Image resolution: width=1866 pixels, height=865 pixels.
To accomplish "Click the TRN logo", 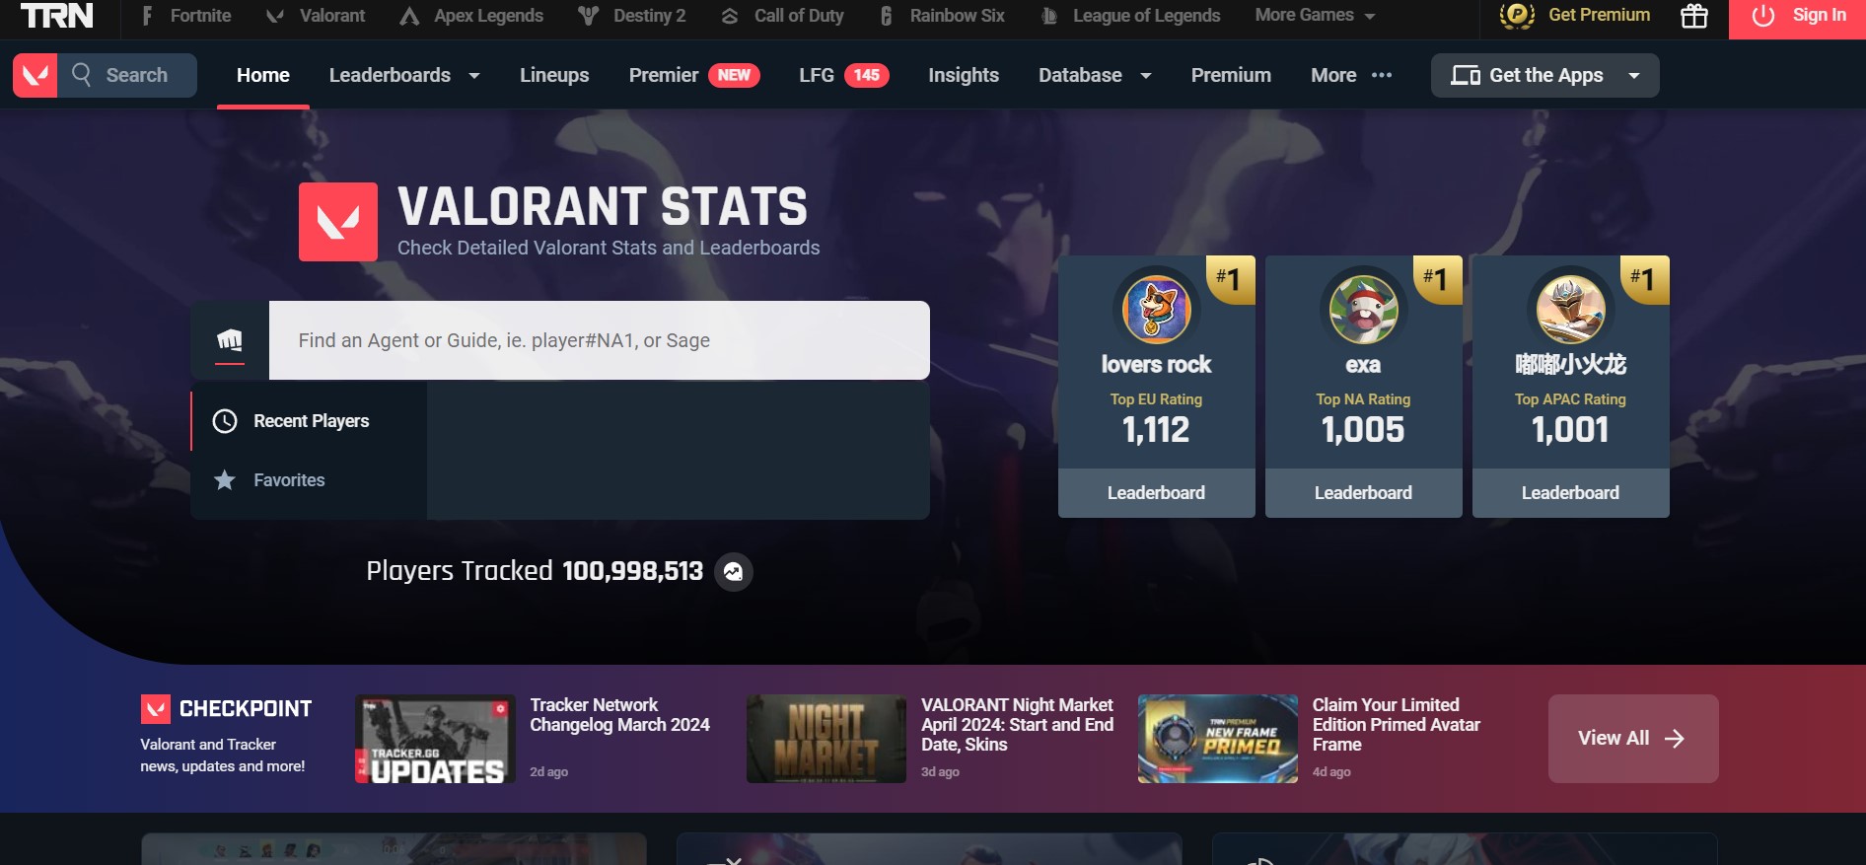I will click(57, 16).
